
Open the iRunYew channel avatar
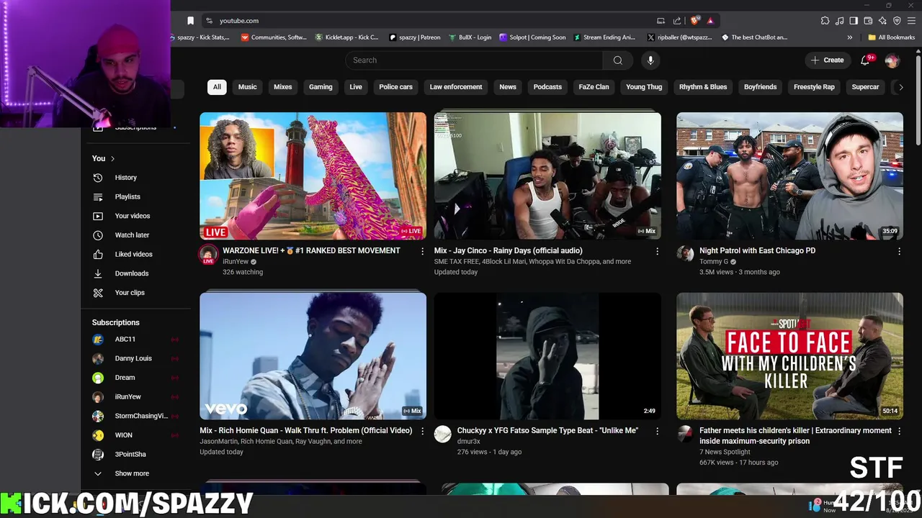208,255
